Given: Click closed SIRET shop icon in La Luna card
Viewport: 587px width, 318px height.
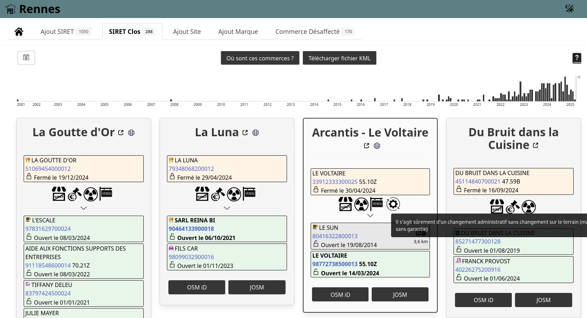Looking at the screenshot, I should pos(202,194).
